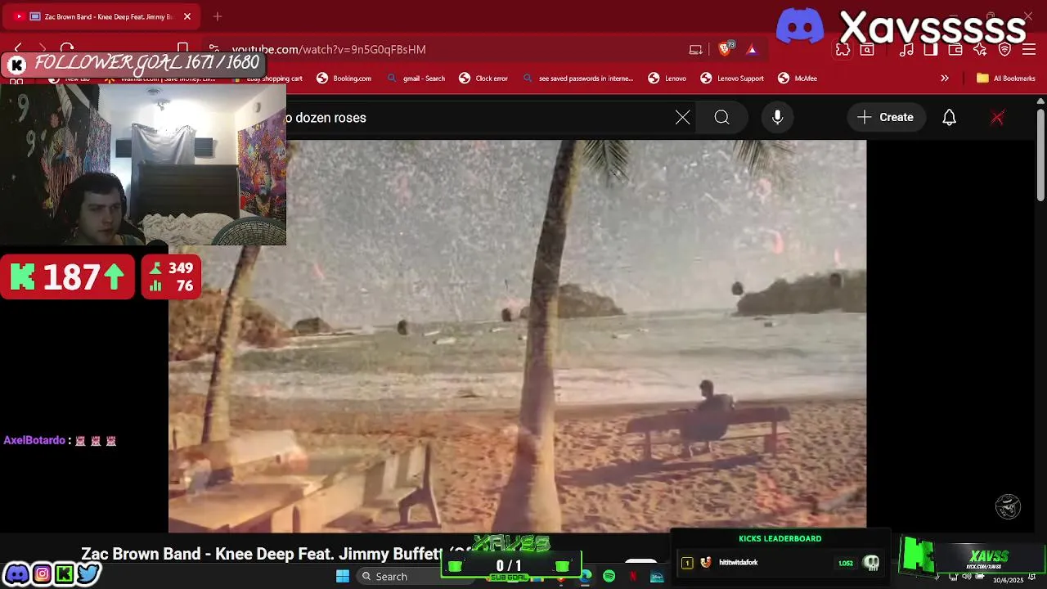
Task: Click the Instagram icon in stream overlay
Action: 42,574
